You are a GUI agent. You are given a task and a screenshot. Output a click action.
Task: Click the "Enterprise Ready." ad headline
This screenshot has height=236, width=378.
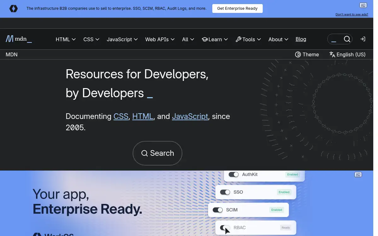(87, 209)
